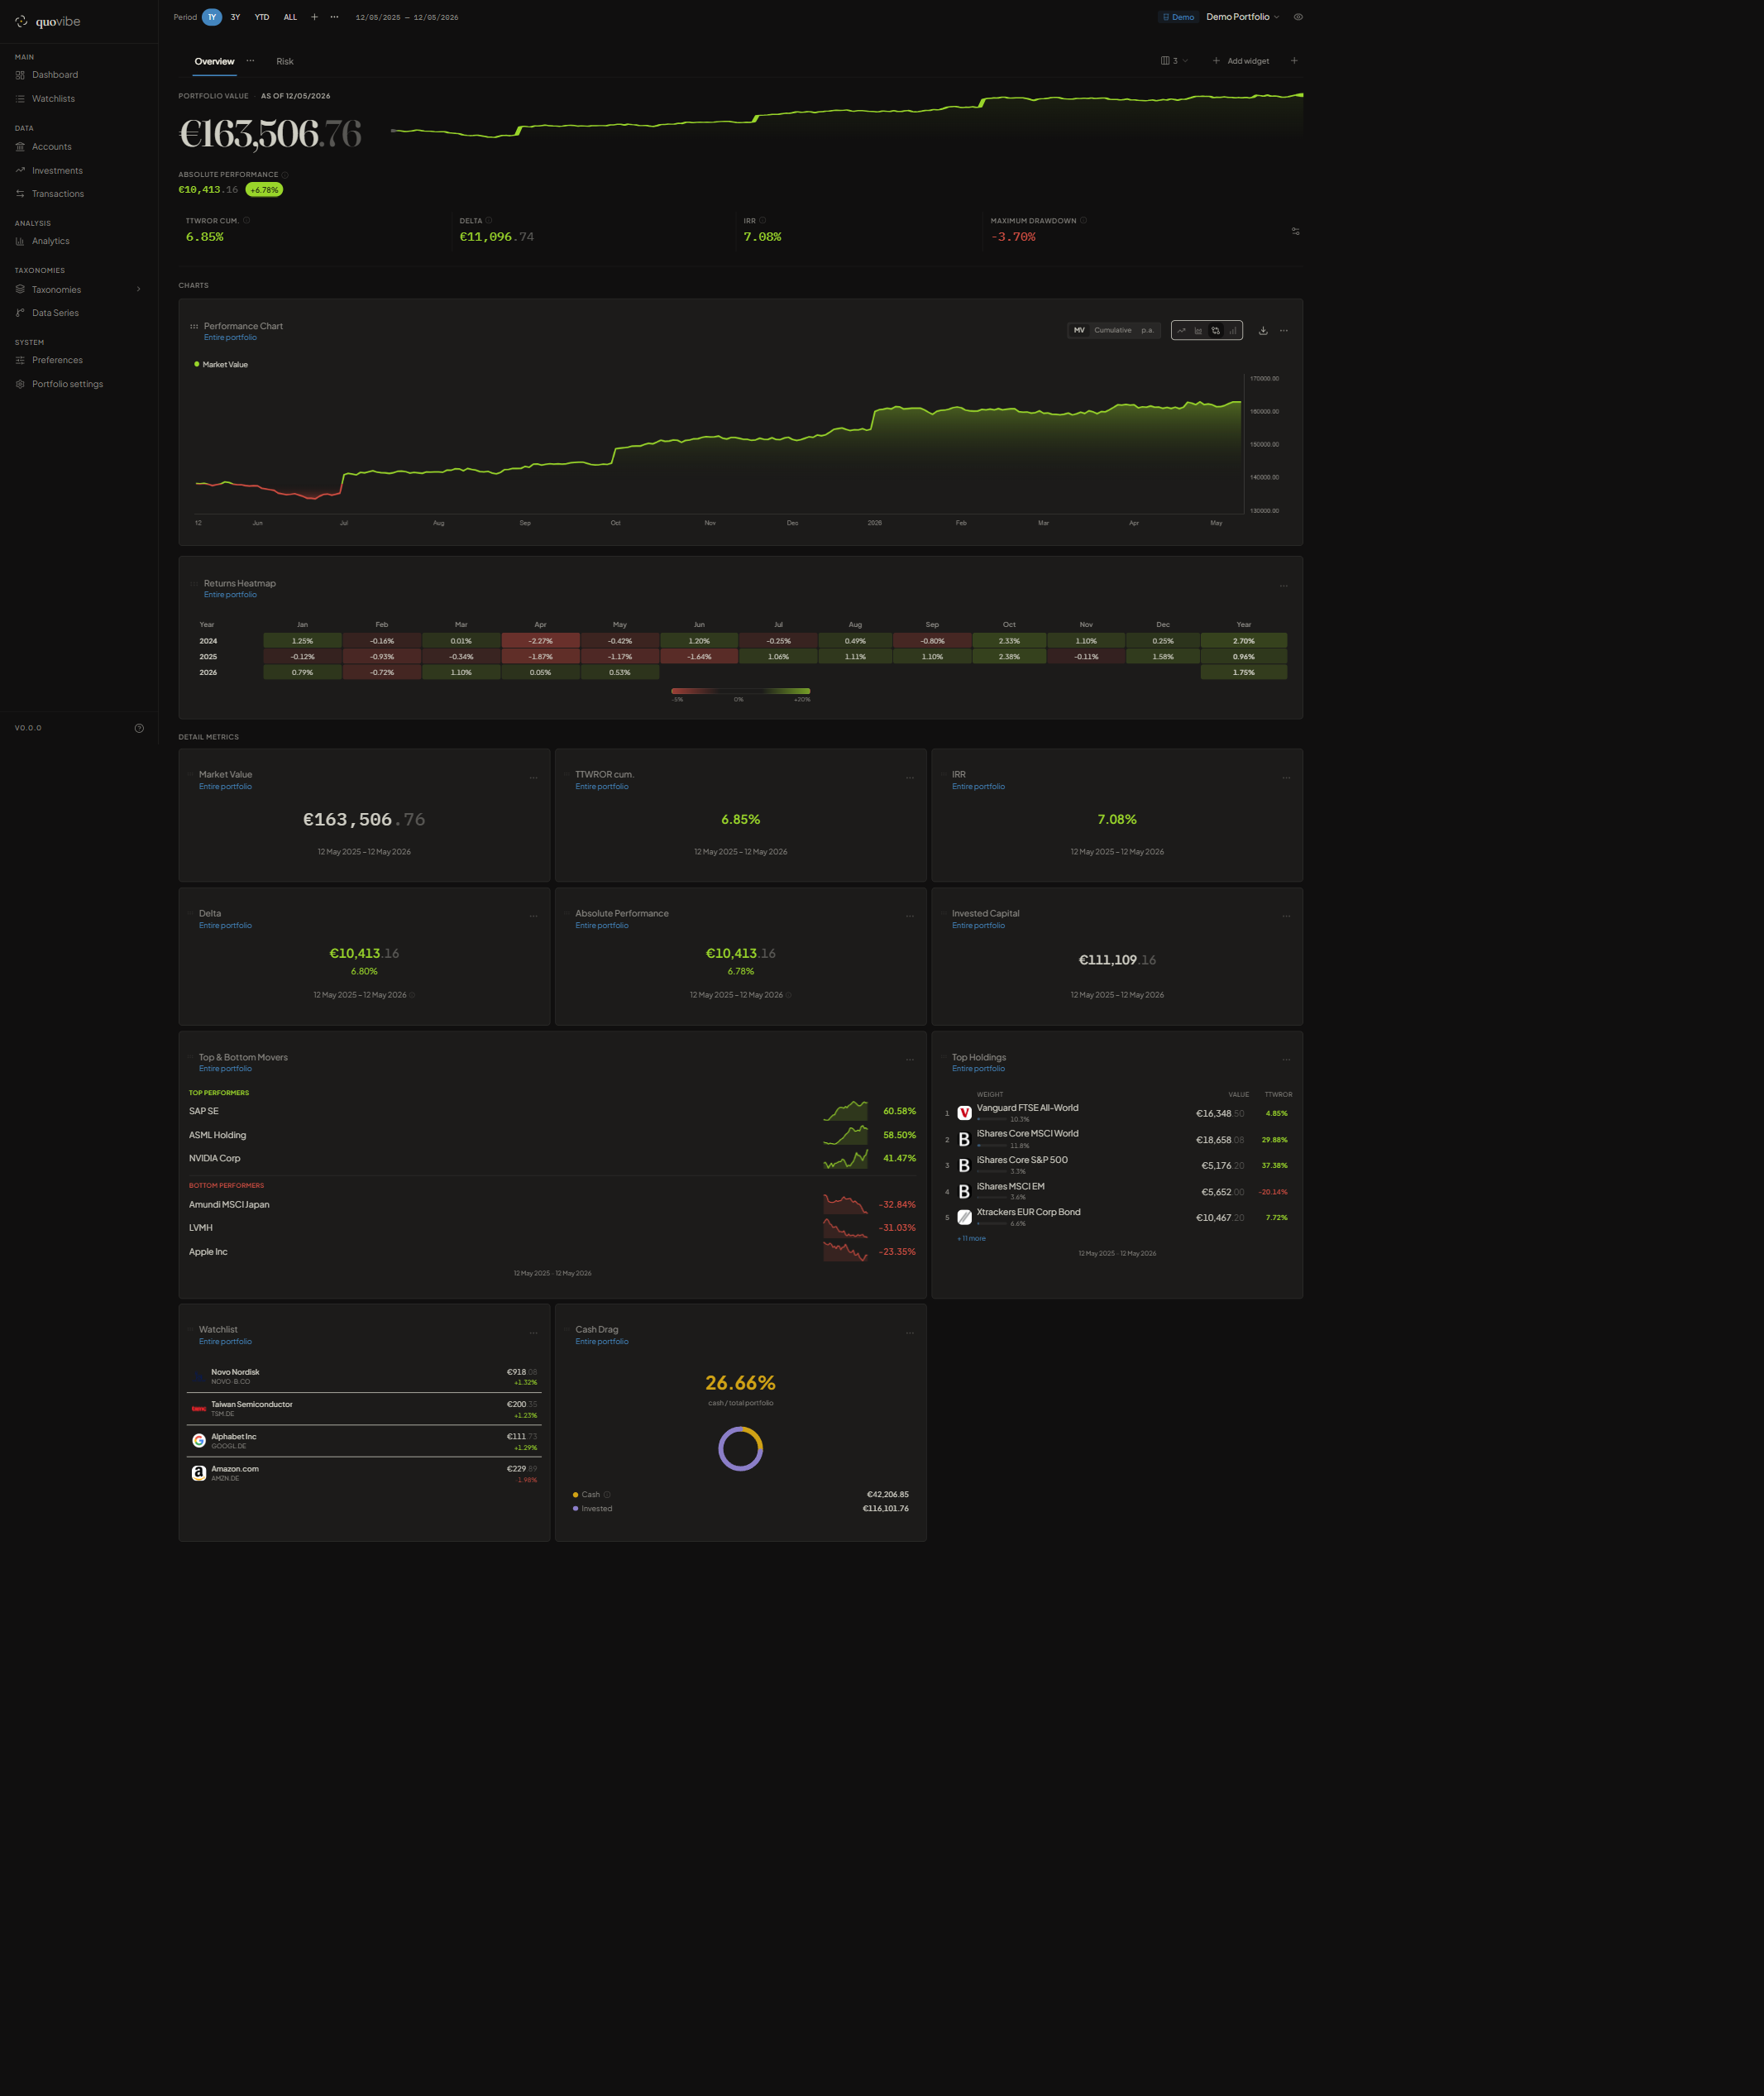Viewport: 1764px width, 2096px height.
Task: Click the Portfolio settings gear icon
Action: (x=20, y=384)
